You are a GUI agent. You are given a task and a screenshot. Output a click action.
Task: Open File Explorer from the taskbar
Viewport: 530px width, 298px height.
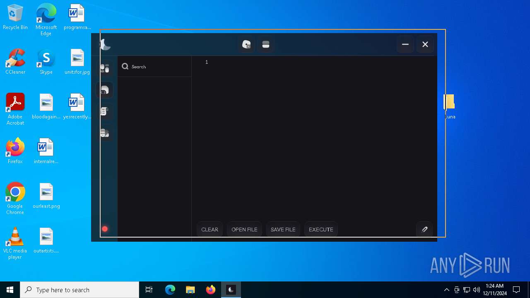(190, 290)
